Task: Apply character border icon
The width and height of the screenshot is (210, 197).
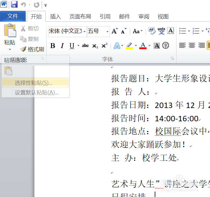Action: pos(170,31)
